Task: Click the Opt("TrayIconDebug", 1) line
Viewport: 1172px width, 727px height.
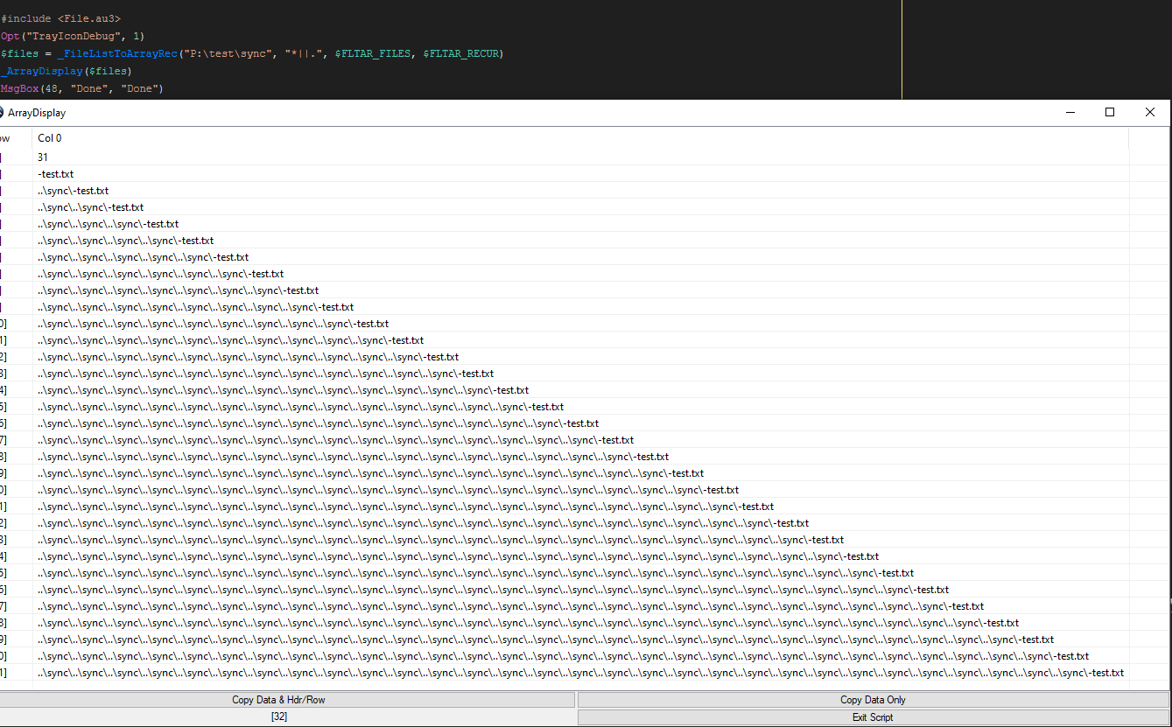Action: tap(73, 36)
